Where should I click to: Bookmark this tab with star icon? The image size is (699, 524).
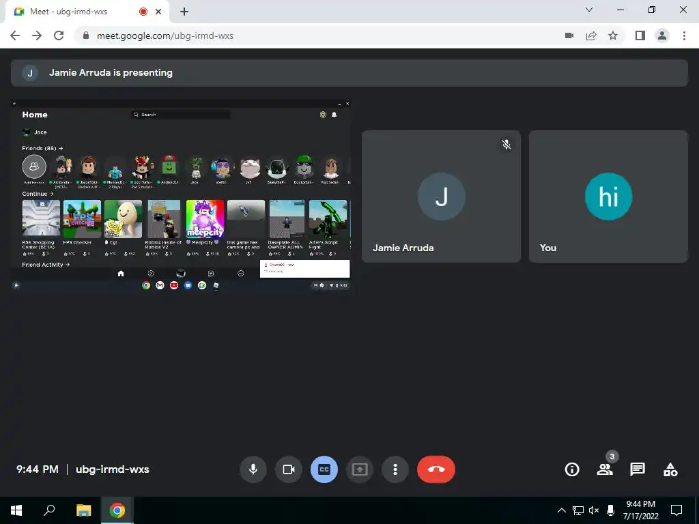click(x=613, y=35)
